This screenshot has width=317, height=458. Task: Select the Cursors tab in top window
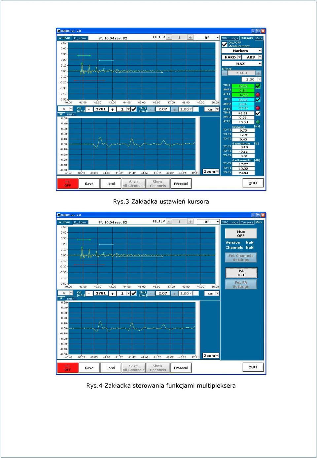(247, 38)
